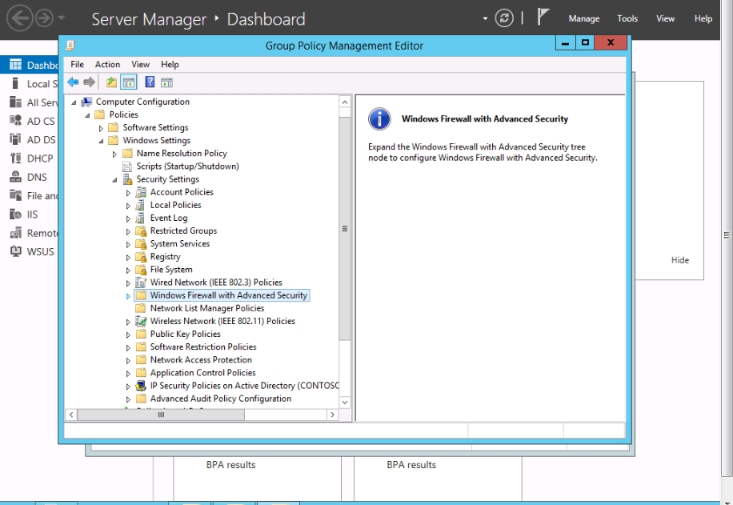This screenshot has width=733, height=505.
Task: Click the Back arrow in the editor toolbar
Action: (x=73, y=82)
